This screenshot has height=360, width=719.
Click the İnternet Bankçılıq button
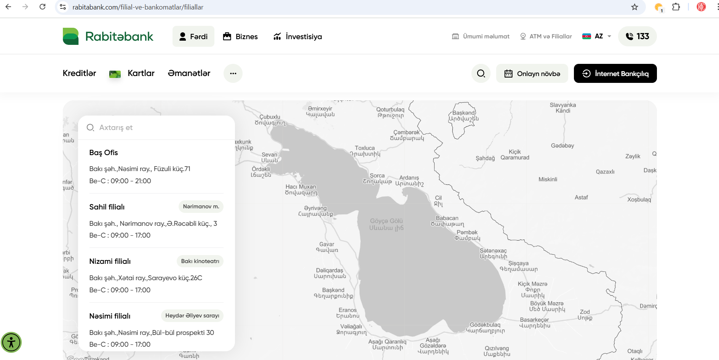click(615, 73)
